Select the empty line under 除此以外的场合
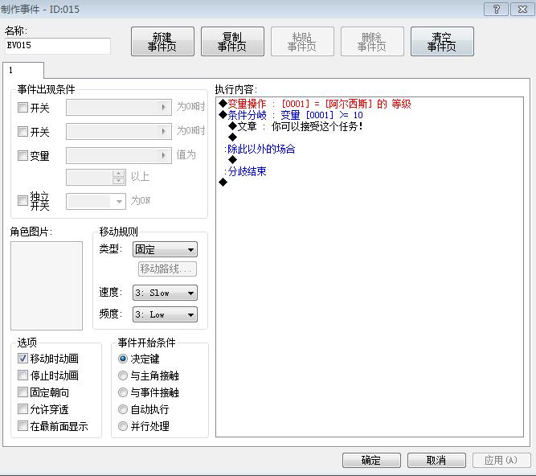The width and height of the screenshot is (536, 476). click(233, 160)
